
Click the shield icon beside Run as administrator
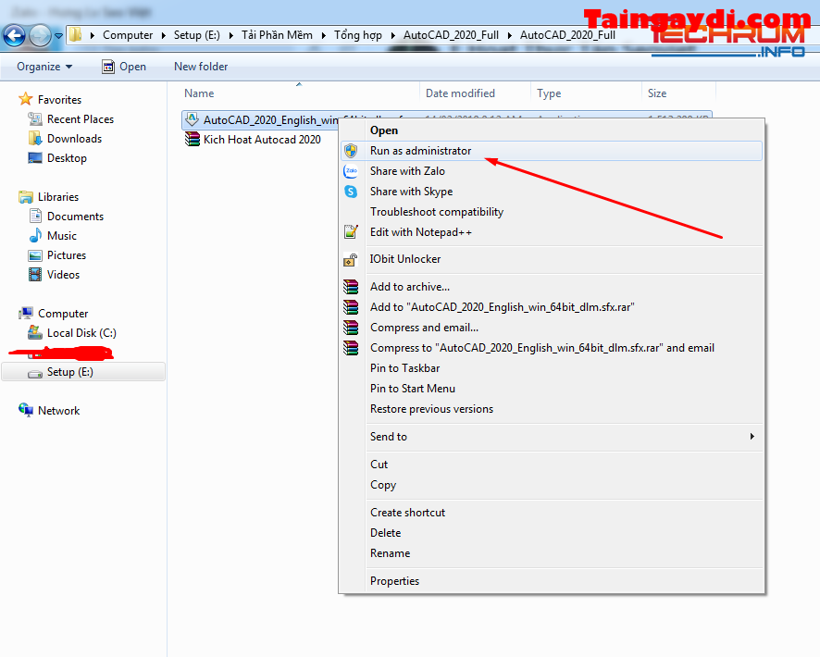click(351, 151)
